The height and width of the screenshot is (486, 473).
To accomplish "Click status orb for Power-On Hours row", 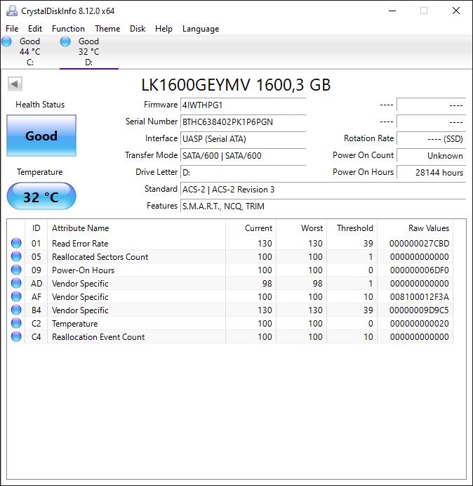I will point(16,270).
